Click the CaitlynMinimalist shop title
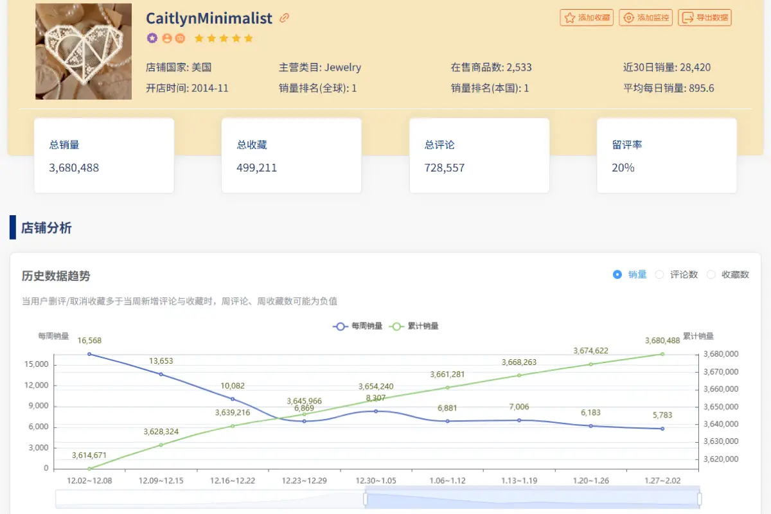Image resolution: width=771 pixels, height=514 pixels. (x=211, y=18)
